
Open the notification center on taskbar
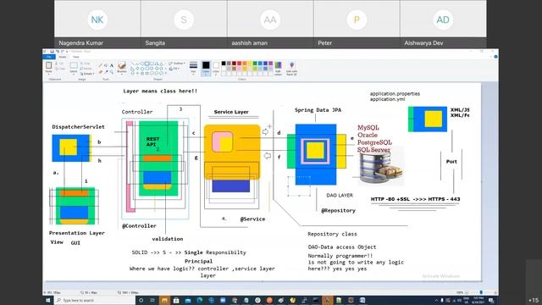tap(491, 300)
